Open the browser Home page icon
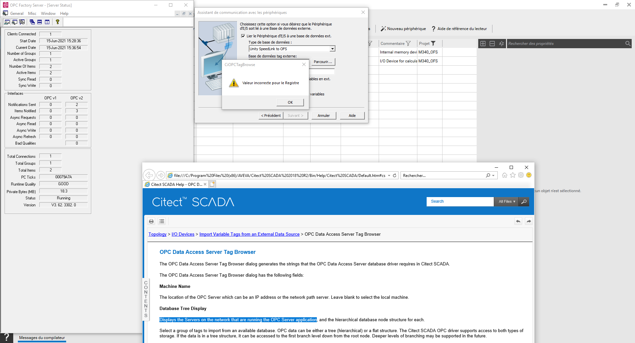The width and height of the screenshot is (635, 343). coord(505,175)
